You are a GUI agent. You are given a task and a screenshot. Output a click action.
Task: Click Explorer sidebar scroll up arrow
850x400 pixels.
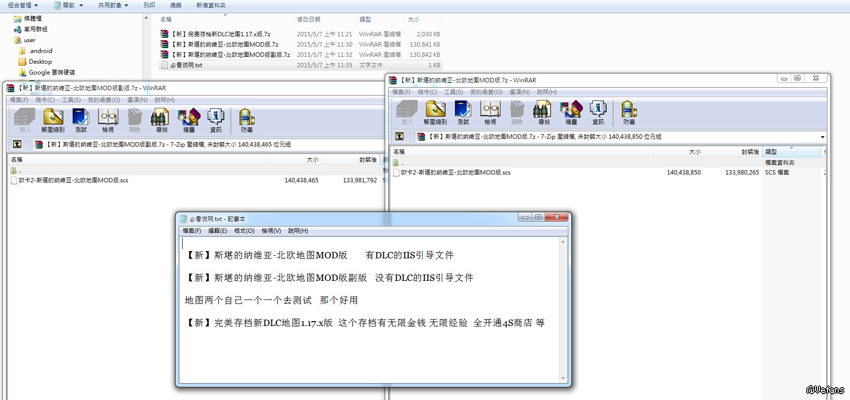click(146, 18)
